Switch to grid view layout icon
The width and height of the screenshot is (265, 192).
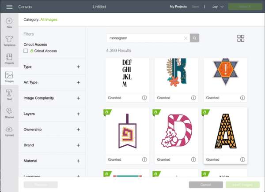(241, 38)
